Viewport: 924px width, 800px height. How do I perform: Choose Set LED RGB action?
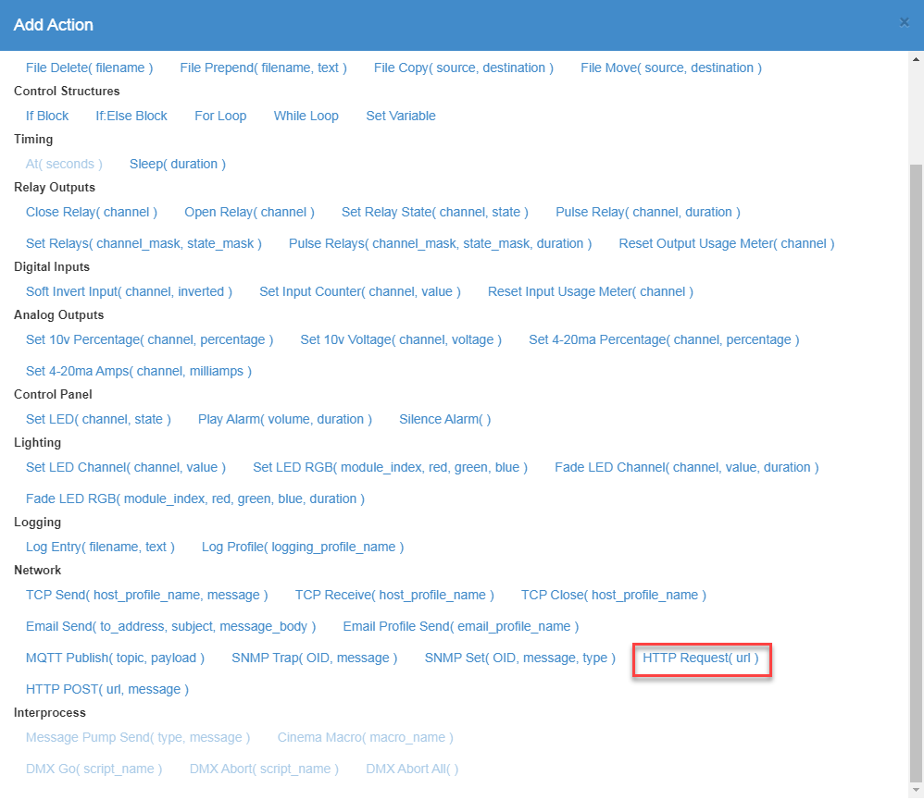(x=390, y=468)
